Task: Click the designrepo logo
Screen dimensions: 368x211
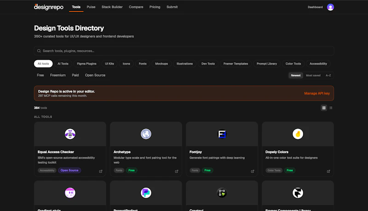Action: (x=49, y=7)
